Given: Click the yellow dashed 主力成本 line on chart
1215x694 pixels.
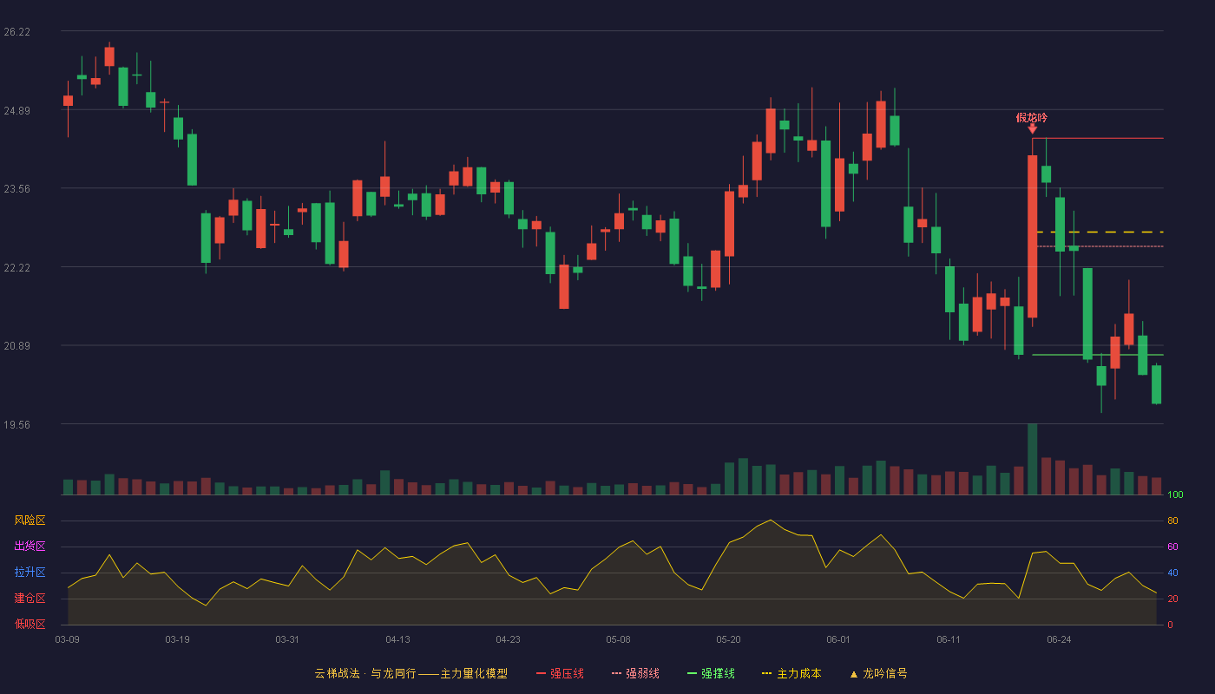Looking at the screenshot, I should [1100, 232].
